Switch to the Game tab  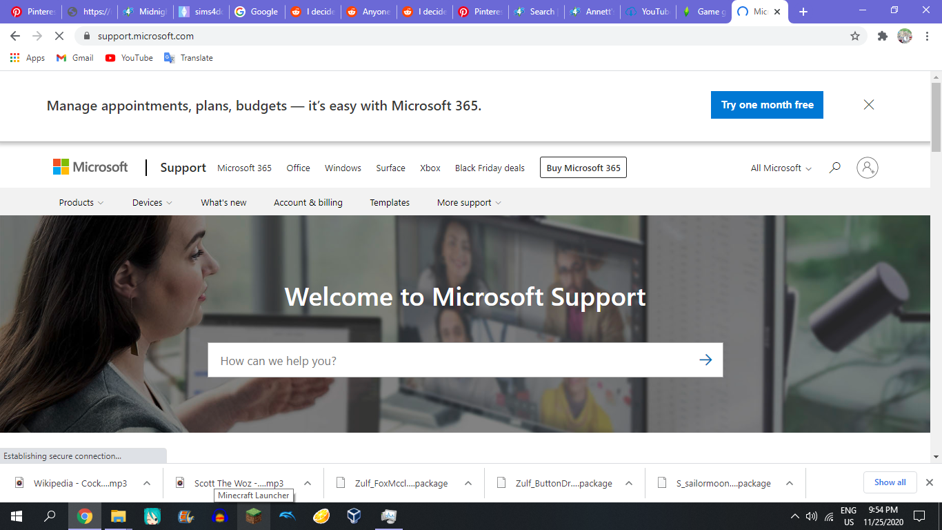[x=703, y=12]
